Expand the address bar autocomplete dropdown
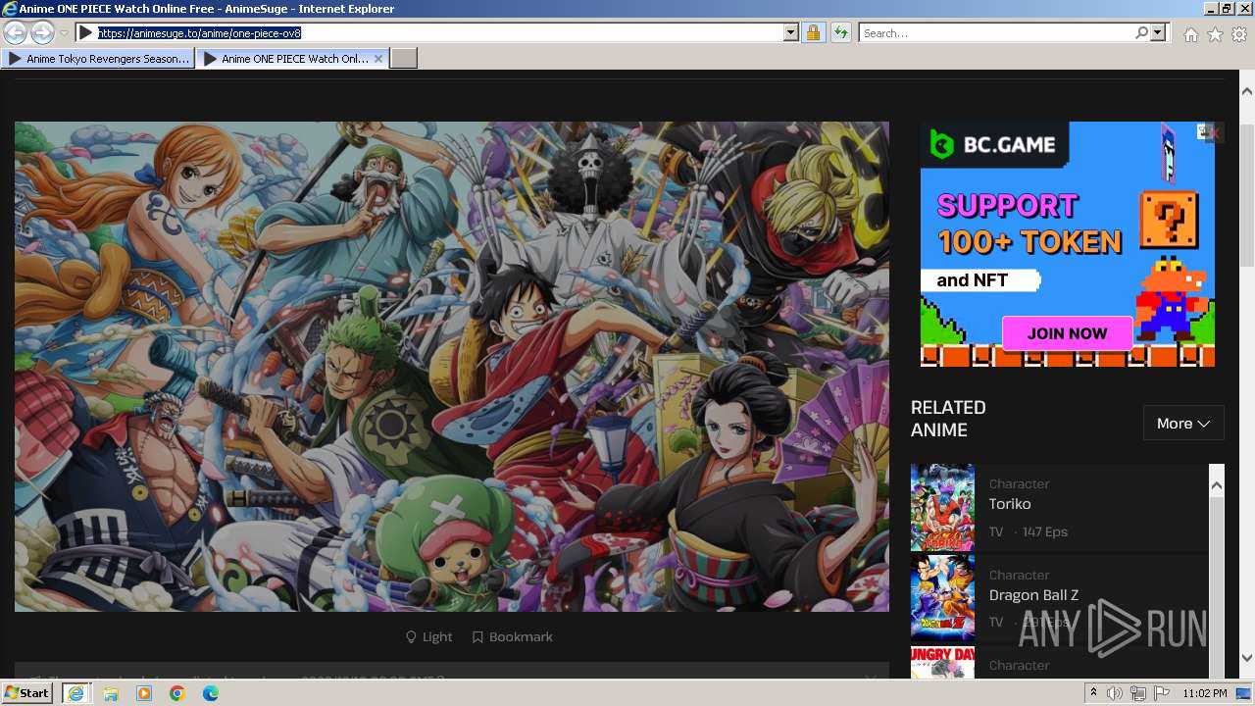This screenshot has width=1255, height=706. (791, 33)
